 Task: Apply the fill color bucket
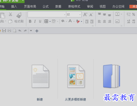[63, 21]
